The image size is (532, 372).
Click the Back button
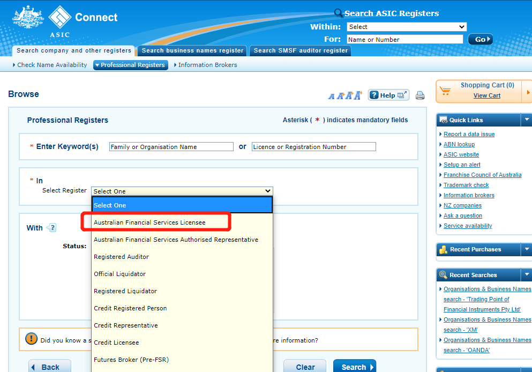[50, 367]
